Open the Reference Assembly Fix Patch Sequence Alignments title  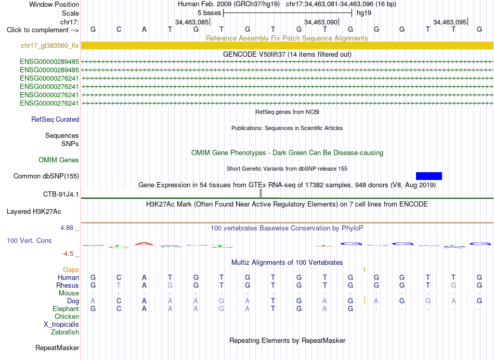[x=287, y=38]
